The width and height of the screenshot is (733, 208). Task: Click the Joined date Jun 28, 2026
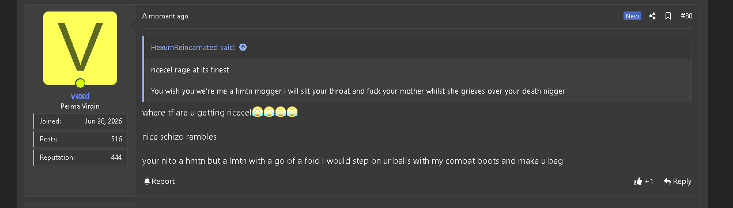click(x=103, y=121)
